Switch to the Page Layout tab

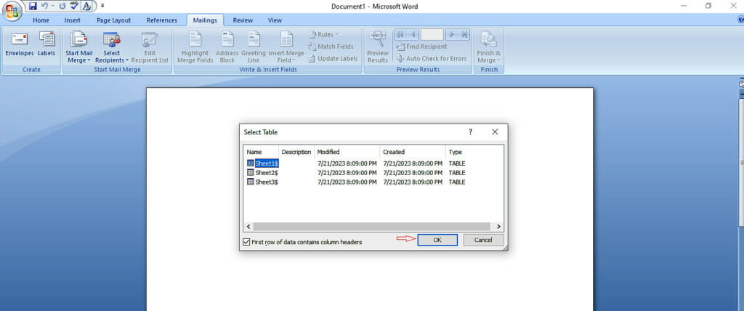(x=114, y=20)
